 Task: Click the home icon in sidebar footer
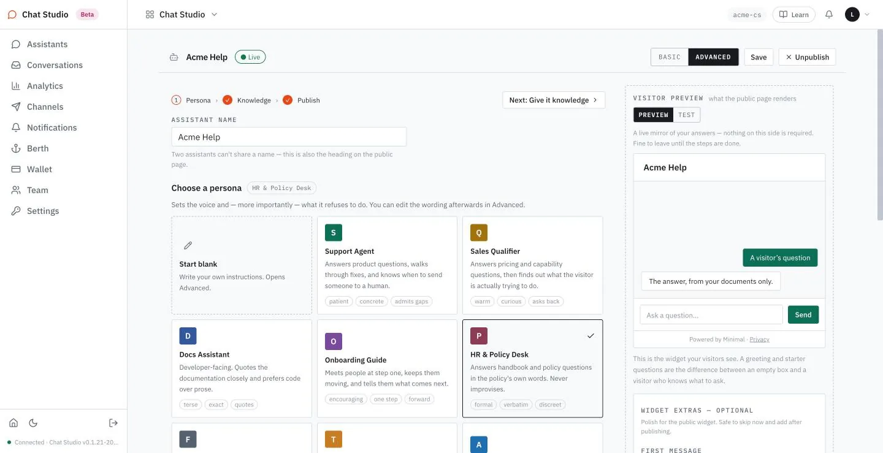pyautogui.click(x=13, y=423)
